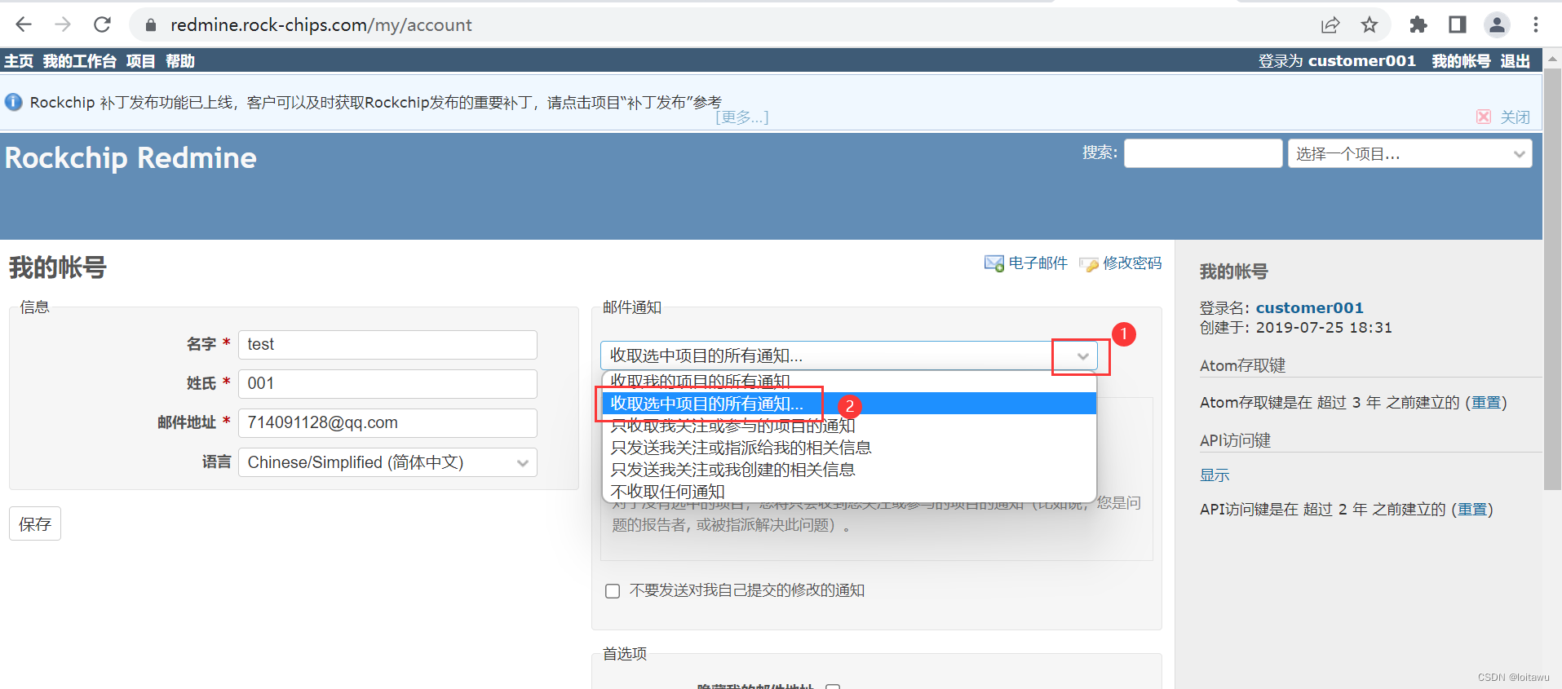Click customer001 login name in sidebar

point(1309,308)
